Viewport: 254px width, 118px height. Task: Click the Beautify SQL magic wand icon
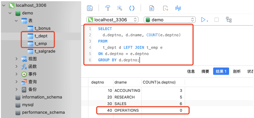[119, 8]
